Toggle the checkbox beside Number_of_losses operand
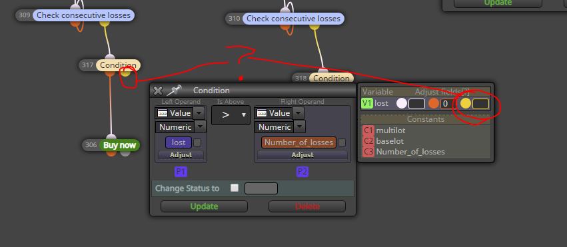The width and height of the screenshot is (567, 247). tap(342, 142)
